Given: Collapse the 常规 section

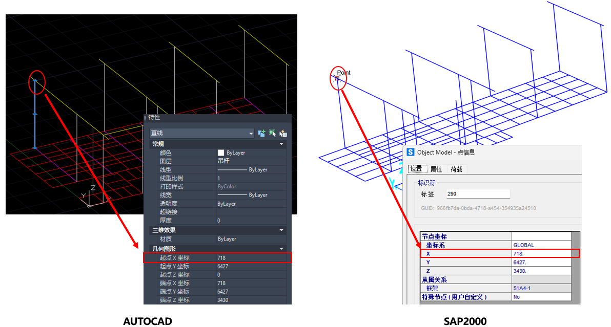Looking at the screenshot, I should point(281,144).
